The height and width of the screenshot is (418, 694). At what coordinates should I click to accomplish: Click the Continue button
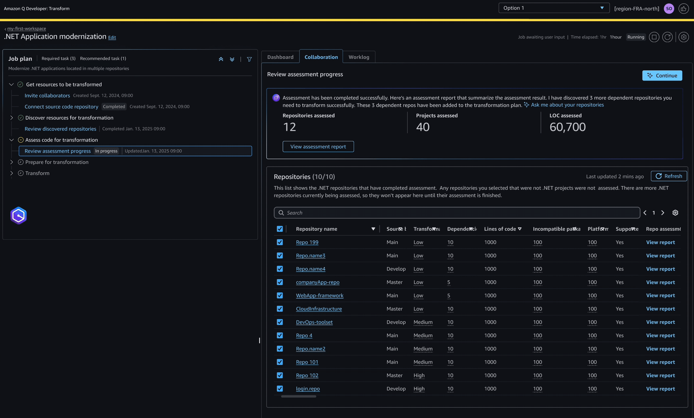[x=662, y=75]
